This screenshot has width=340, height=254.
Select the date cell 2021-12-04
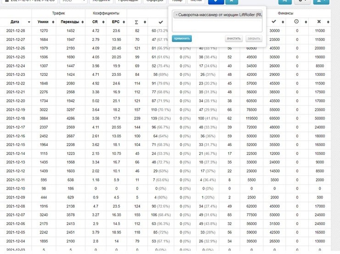[x=16, y=241]
